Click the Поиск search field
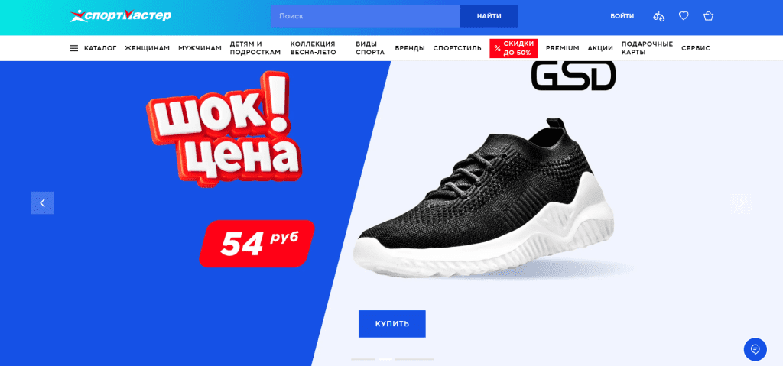This screenshot has width=783, height=366. (365, 16)
